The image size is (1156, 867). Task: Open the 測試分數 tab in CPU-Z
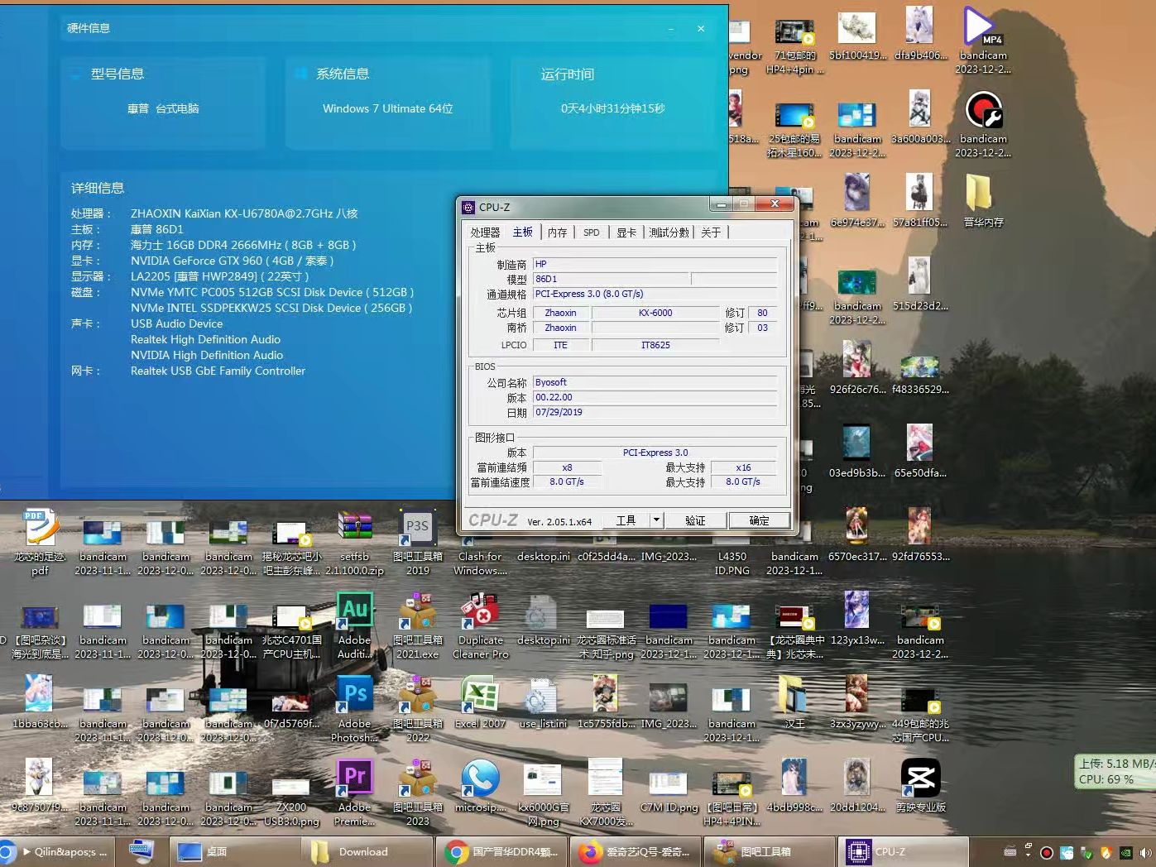(x=669, y=232)
